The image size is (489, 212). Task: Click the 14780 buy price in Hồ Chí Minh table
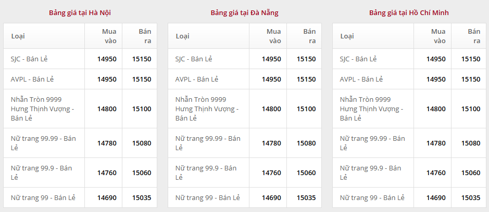point(436,143)
